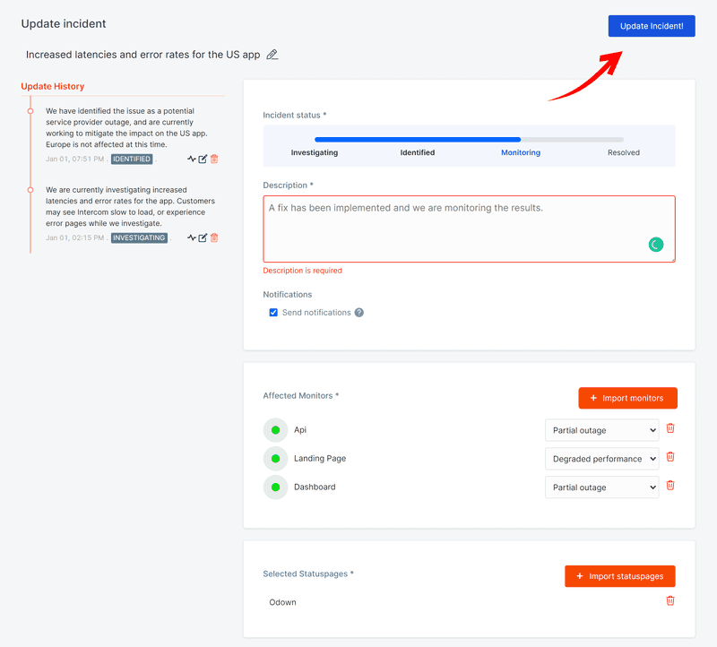Open activity details for the Identified update
The height and width of the screenshot is (647, 717).
[192, 159]
